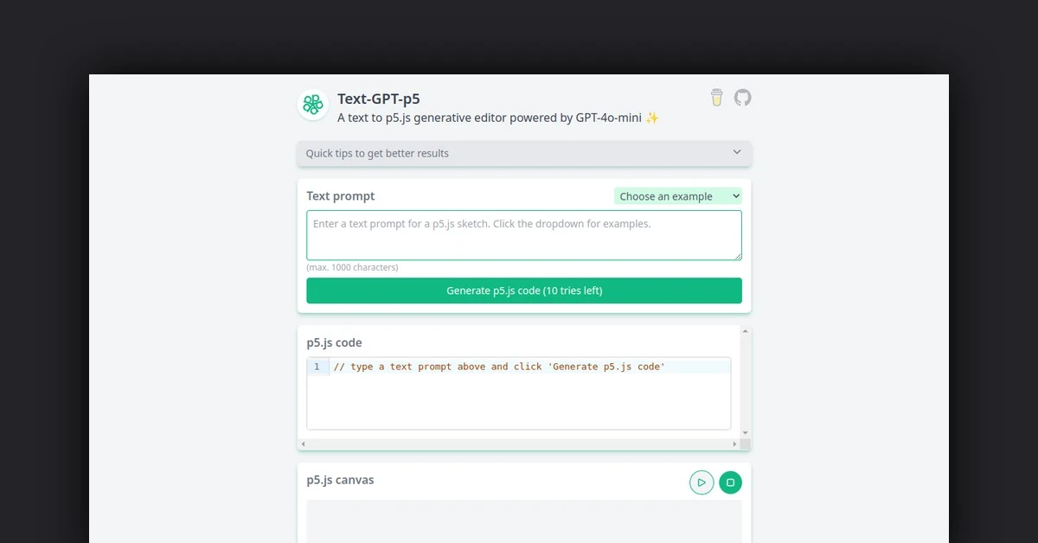Viewport: 1038px width, 543px height.
Task: Open the Choose an example dropdown
Action: point(678,195)
